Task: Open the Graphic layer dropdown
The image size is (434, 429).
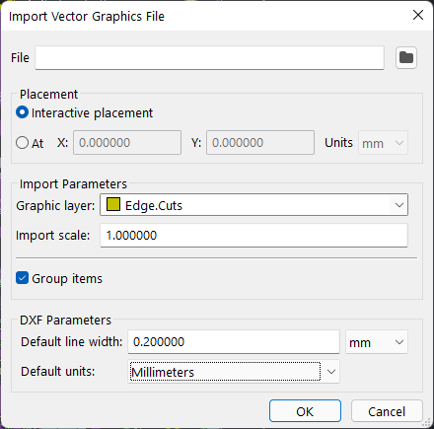Action: 253,205
